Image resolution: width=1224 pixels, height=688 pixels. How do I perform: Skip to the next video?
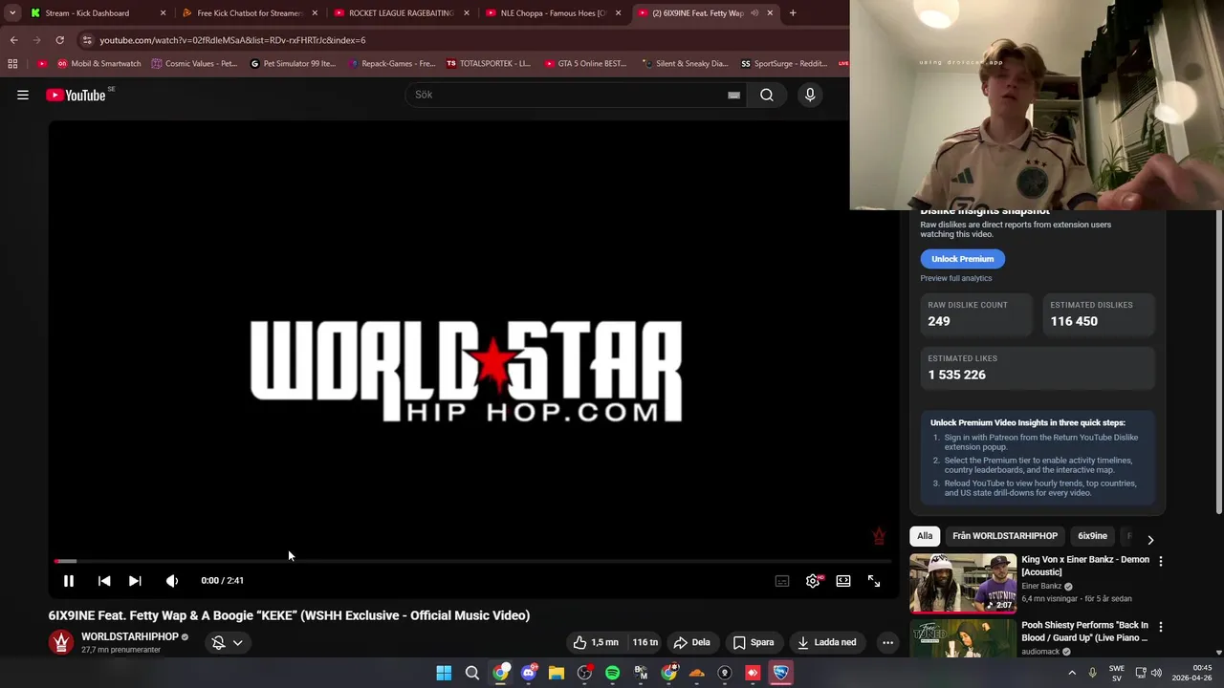point(135,580)
